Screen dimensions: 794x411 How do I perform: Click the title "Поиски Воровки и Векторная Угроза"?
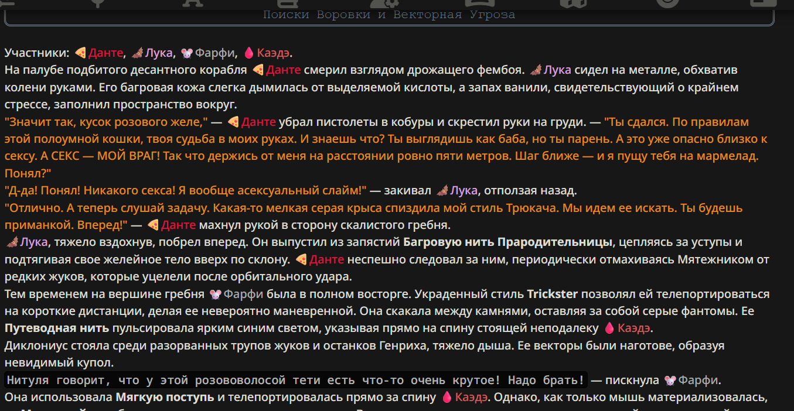[x=389, y=15]
